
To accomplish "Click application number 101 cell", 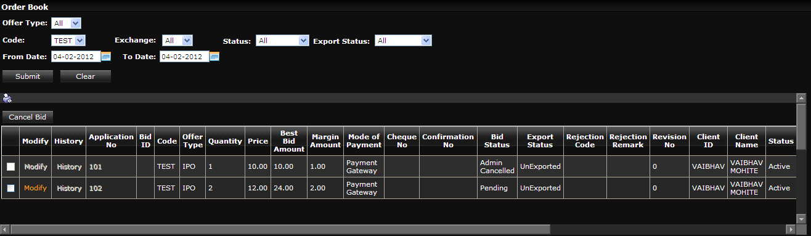I will [x=111, y=167].
